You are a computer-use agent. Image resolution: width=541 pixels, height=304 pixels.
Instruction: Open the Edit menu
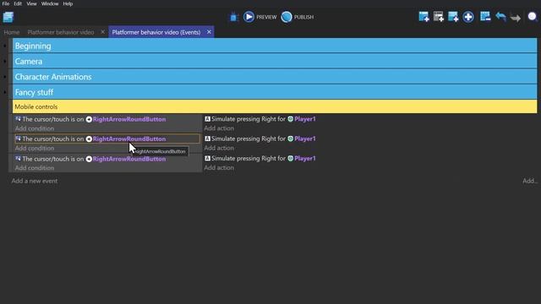pos(18,3)
